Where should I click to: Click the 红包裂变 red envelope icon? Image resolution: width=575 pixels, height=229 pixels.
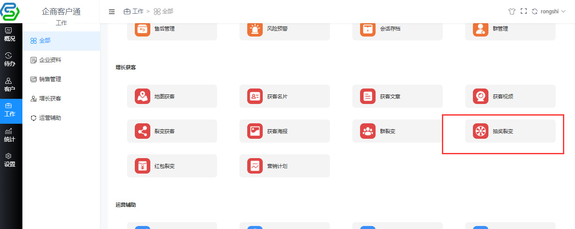(x=143, y=166)
